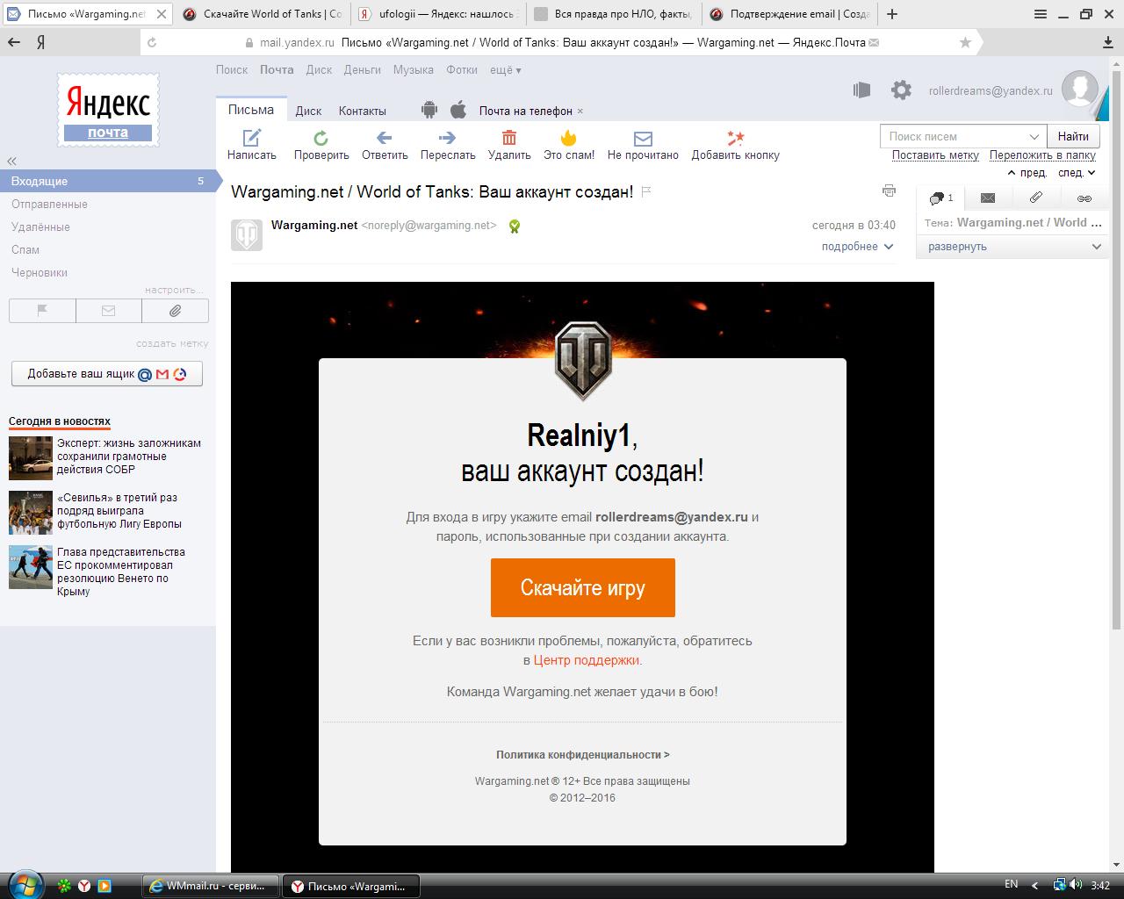Show the conversation thread tab icon
The width and height of the screenshot is (1124, 899).
(x=940, y=198)
